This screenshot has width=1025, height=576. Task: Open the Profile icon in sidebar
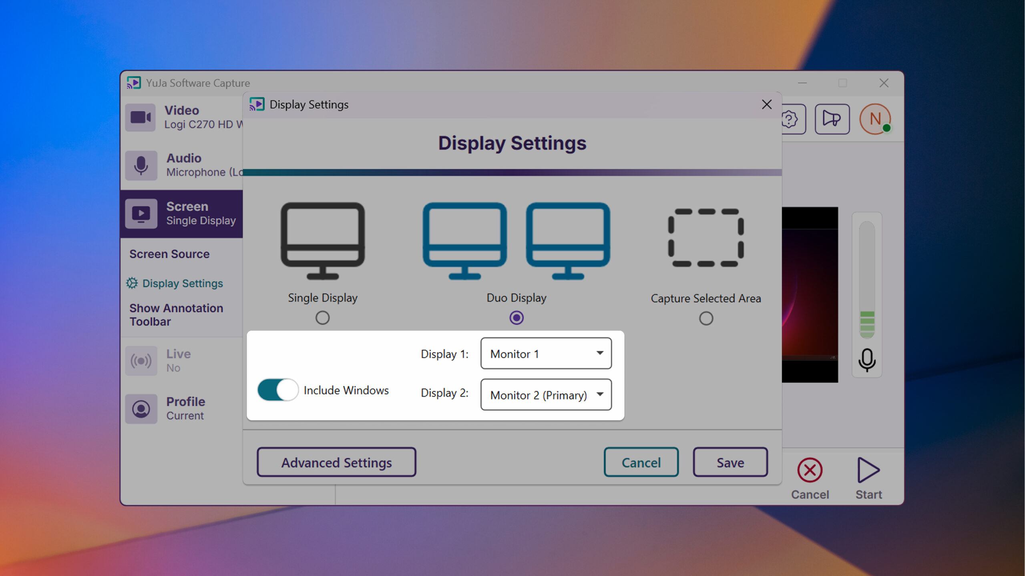(x=141, y=409)
